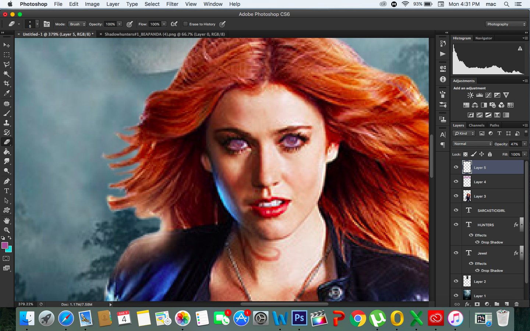This screenshot has width=530, height=331.
Task: Open the layer Fill dropdown arrow
Action: (x=525, y=154)
